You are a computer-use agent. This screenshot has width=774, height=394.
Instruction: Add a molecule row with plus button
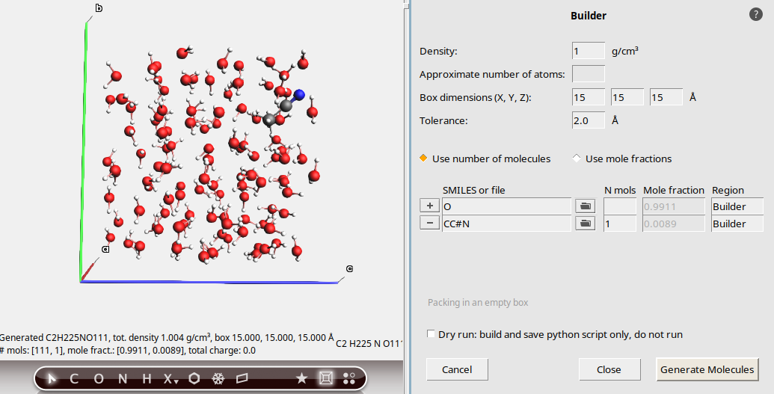[x=429, y=206]
